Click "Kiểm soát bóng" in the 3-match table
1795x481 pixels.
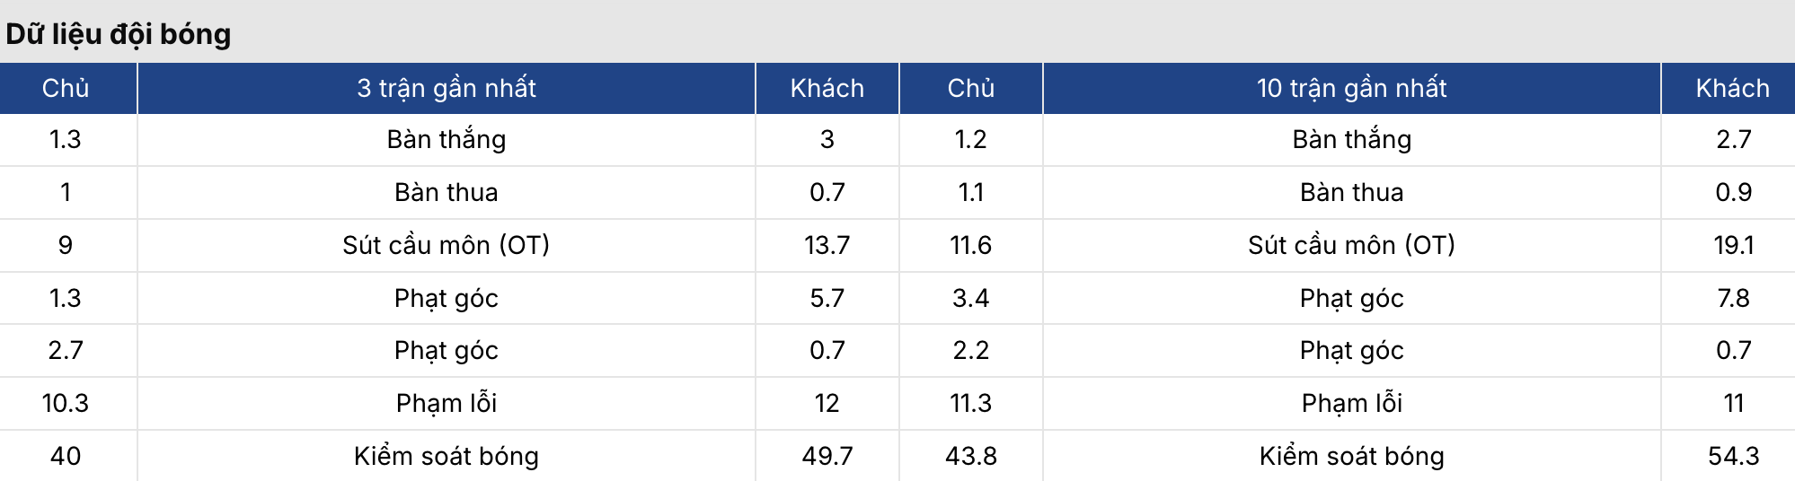446,456
